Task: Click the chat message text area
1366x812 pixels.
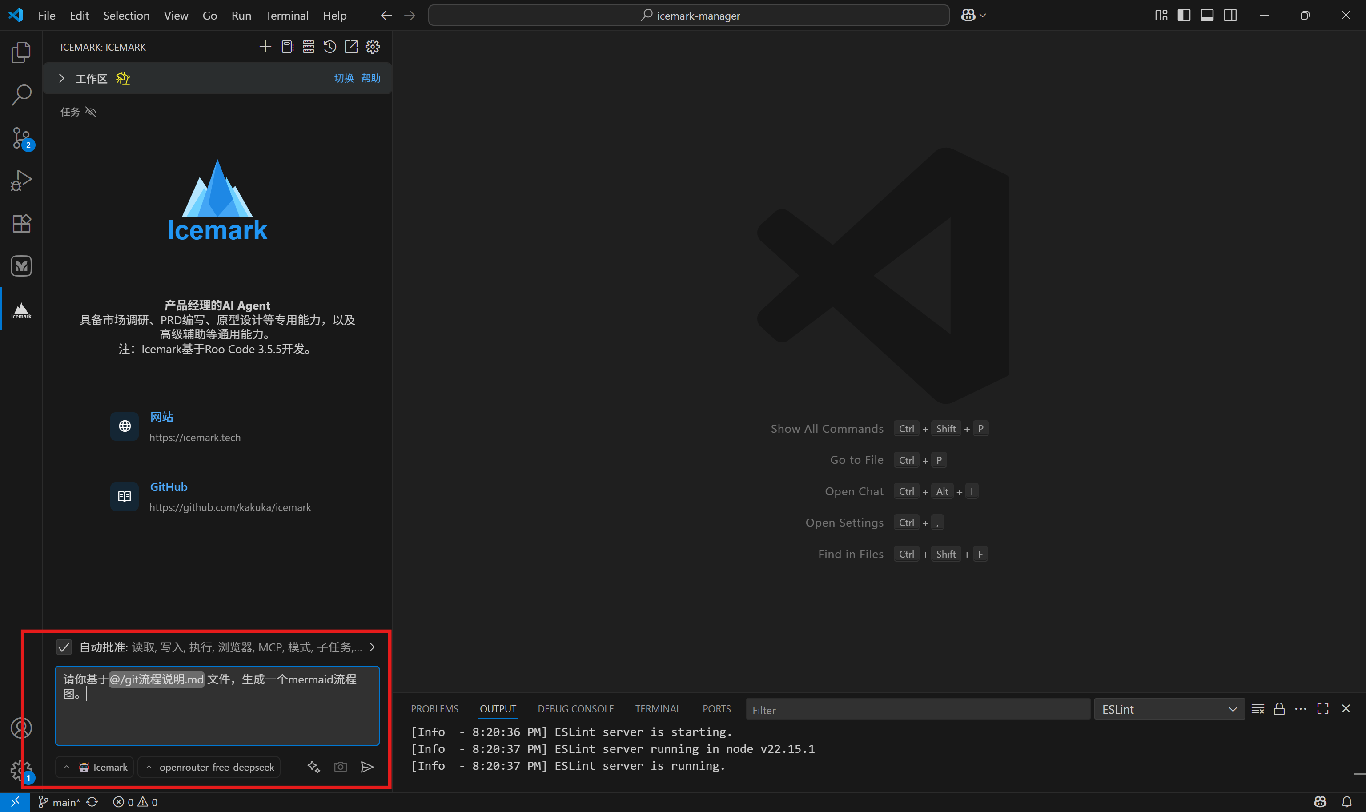Action: [x=217, y=705]
